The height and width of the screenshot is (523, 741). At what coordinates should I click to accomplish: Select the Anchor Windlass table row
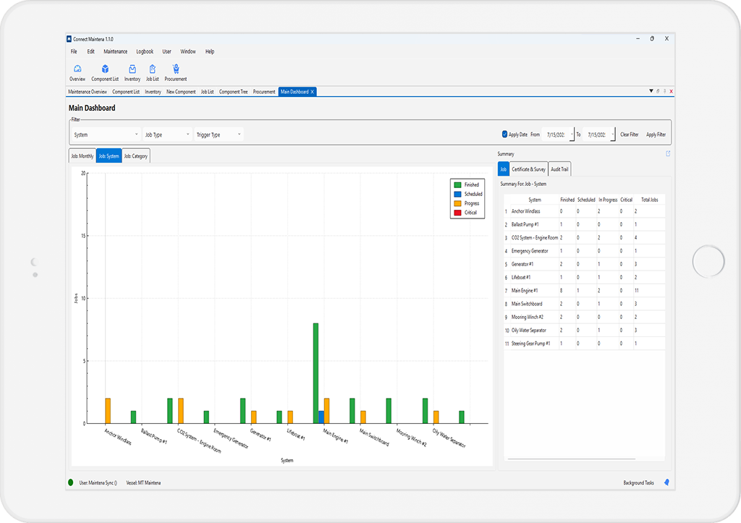(584, 211)
